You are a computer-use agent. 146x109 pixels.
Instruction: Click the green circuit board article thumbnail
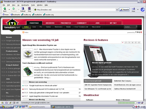[x=28, y=71]
